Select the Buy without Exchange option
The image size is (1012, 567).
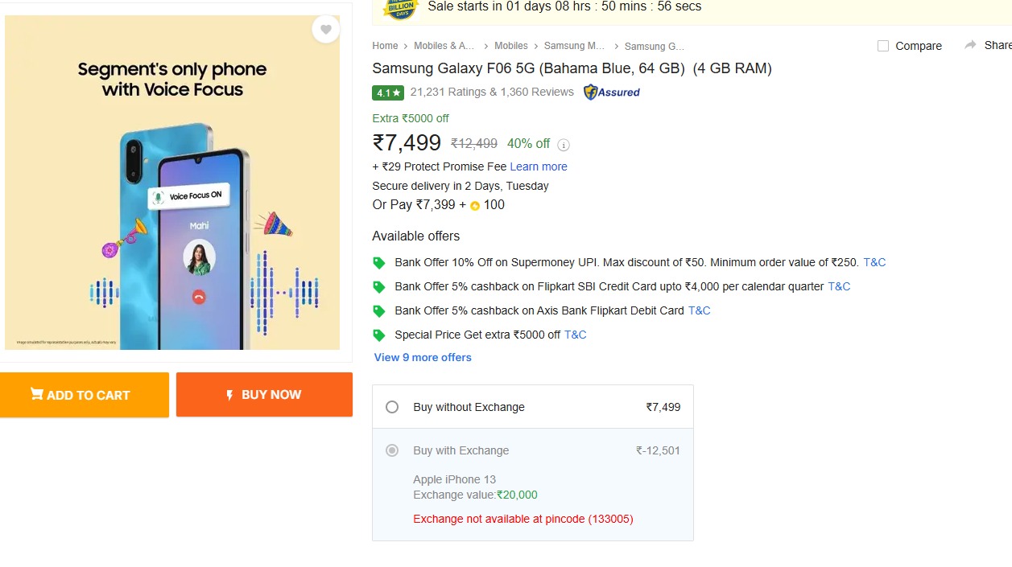coord(392,407)
